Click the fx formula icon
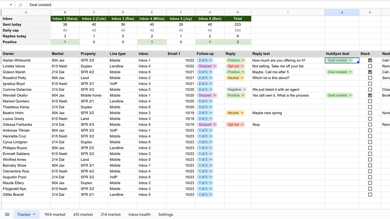Screen dimensions: 390x219 coord(20,5)
